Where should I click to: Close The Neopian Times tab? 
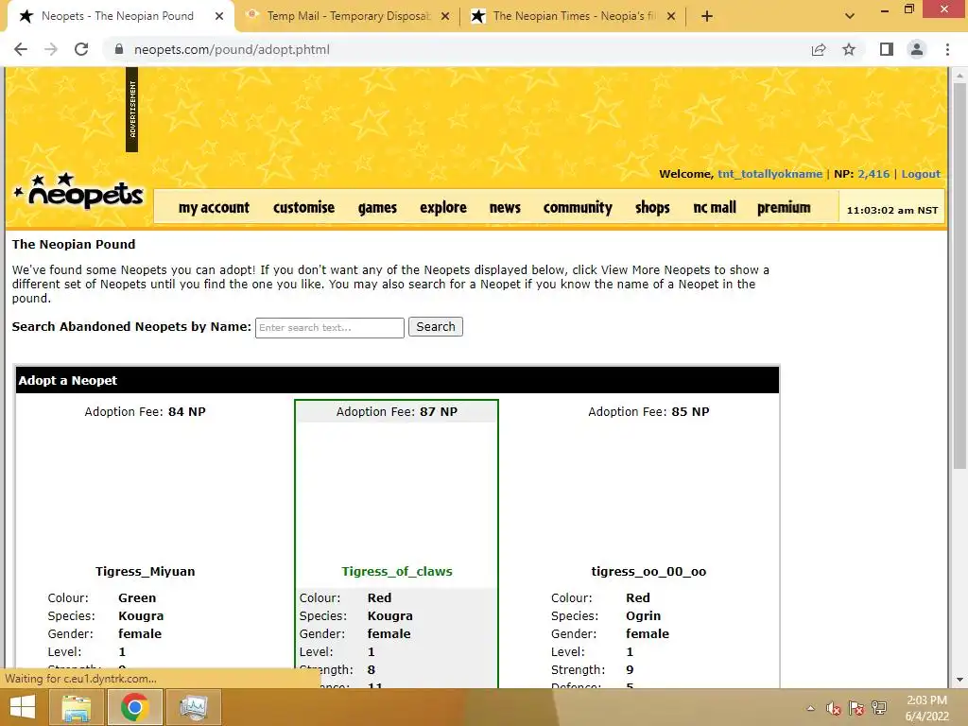point(672,16)
